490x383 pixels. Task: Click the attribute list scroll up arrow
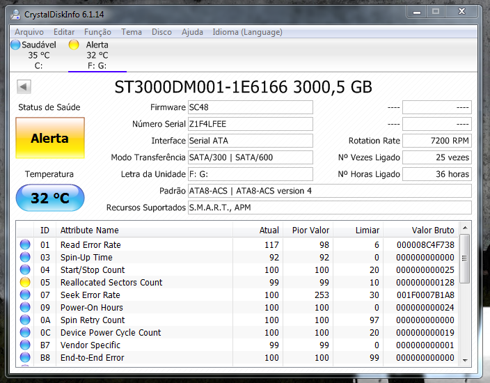465,228
